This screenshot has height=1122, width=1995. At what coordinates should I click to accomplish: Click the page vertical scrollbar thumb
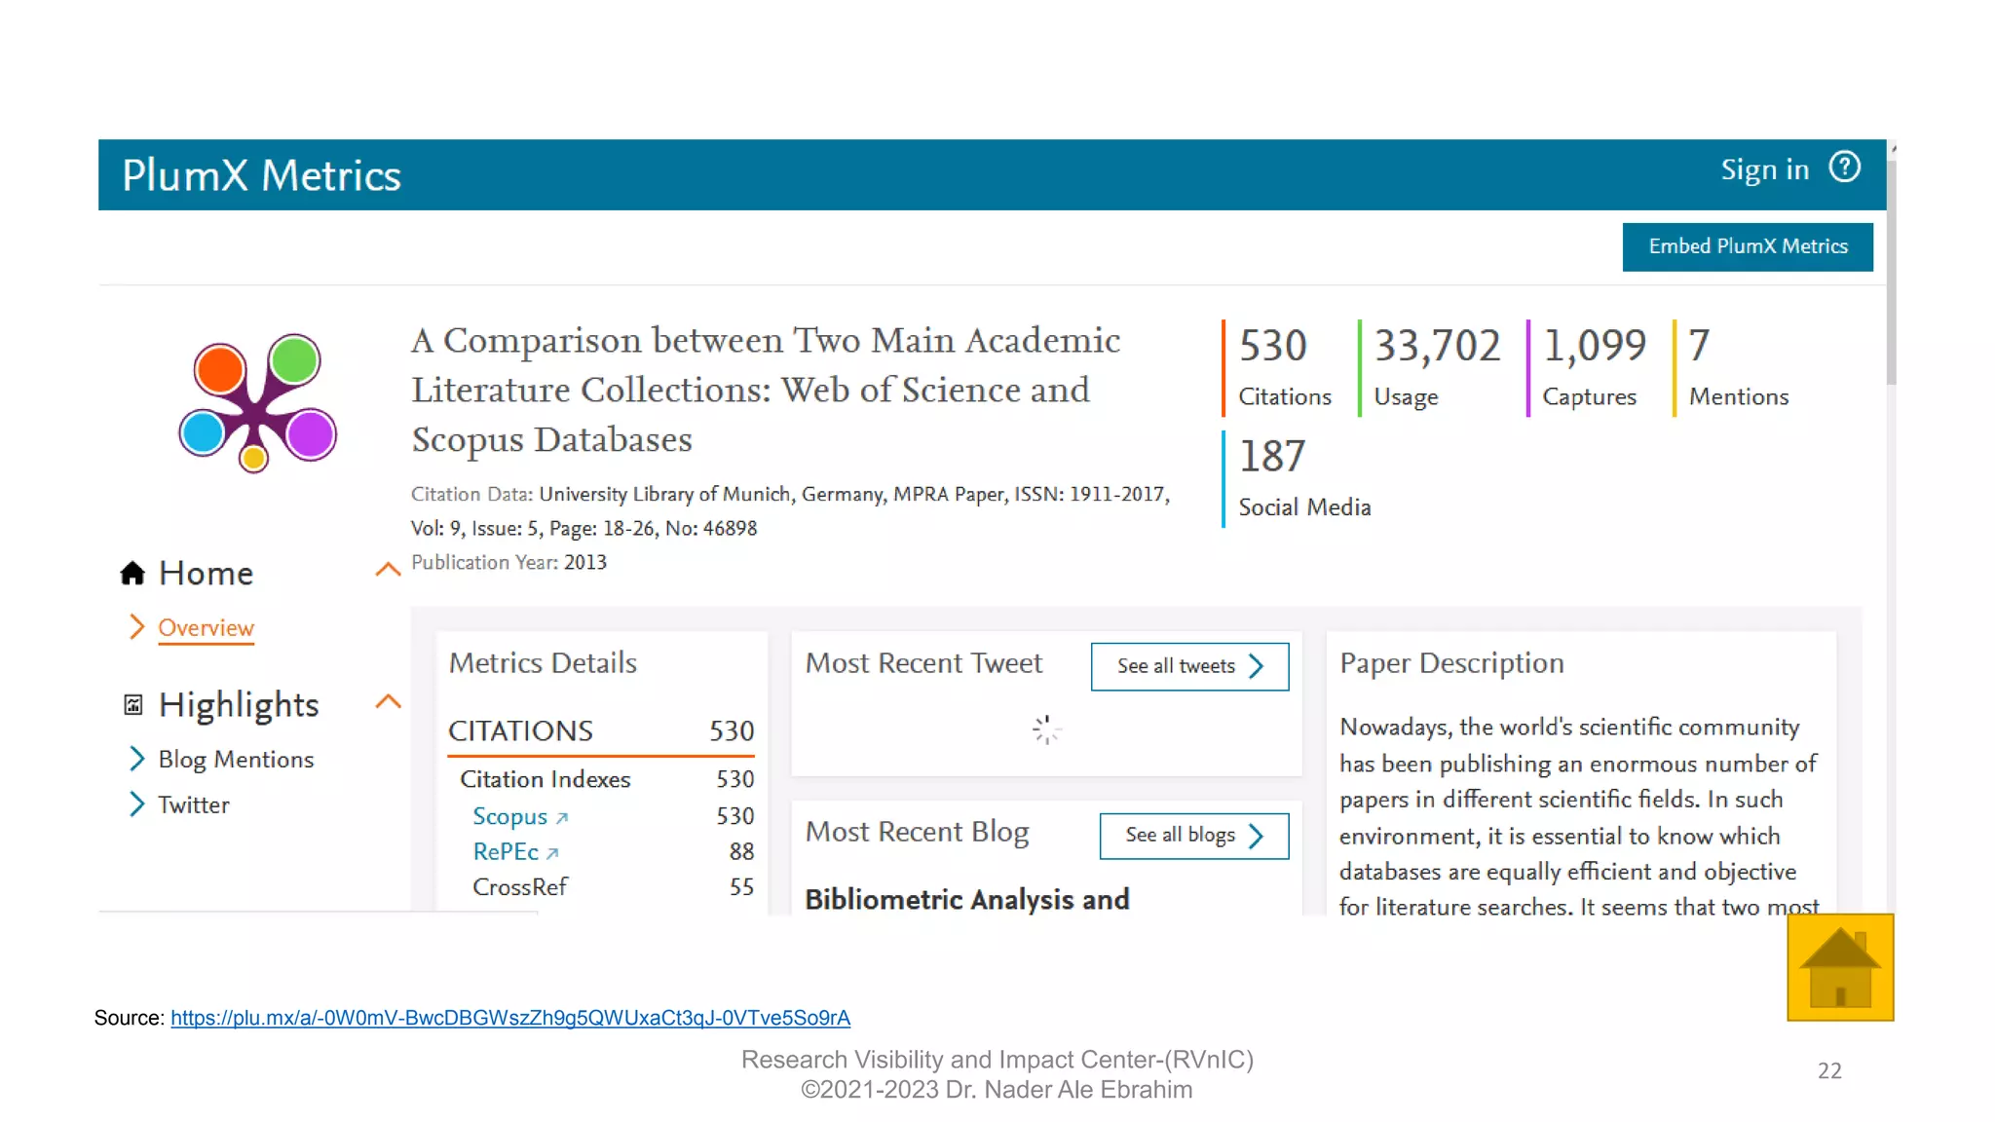pos(1891,273)
